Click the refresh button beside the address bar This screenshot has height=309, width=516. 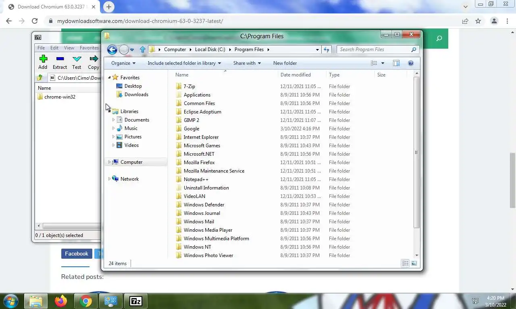point(327,49)
